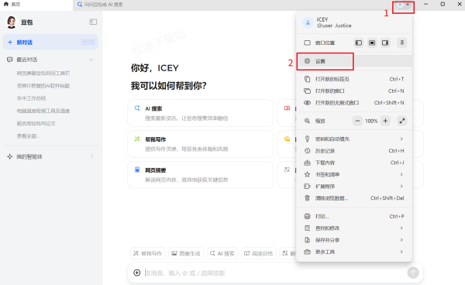Select centered window position icon
465x285 pixels.
(x=372, y=43)
